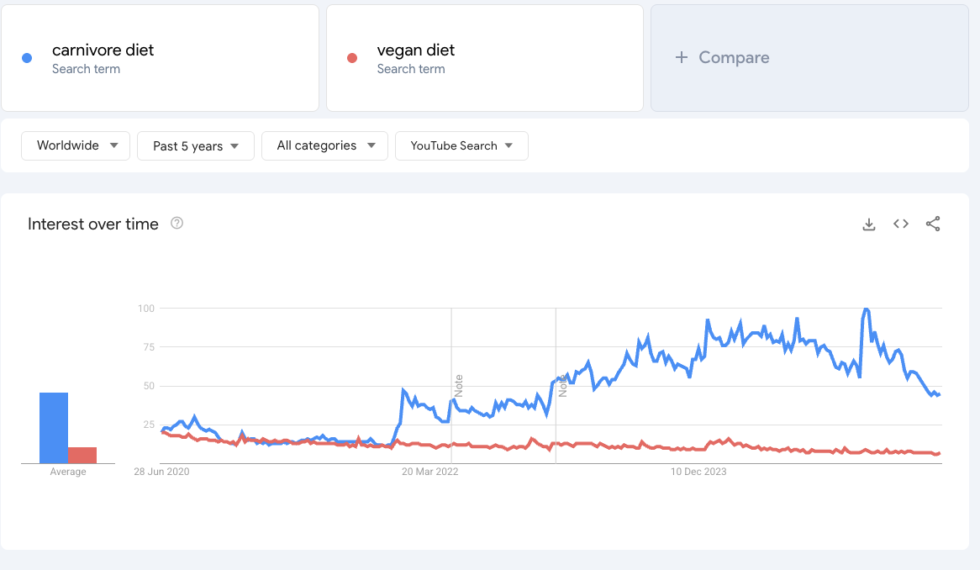Select the vegan diet search term card
This screenshot has width=980, height=570.
point(484,57)
